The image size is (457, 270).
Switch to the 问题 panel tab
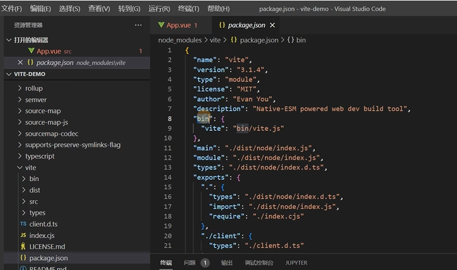tap(190, 263)
